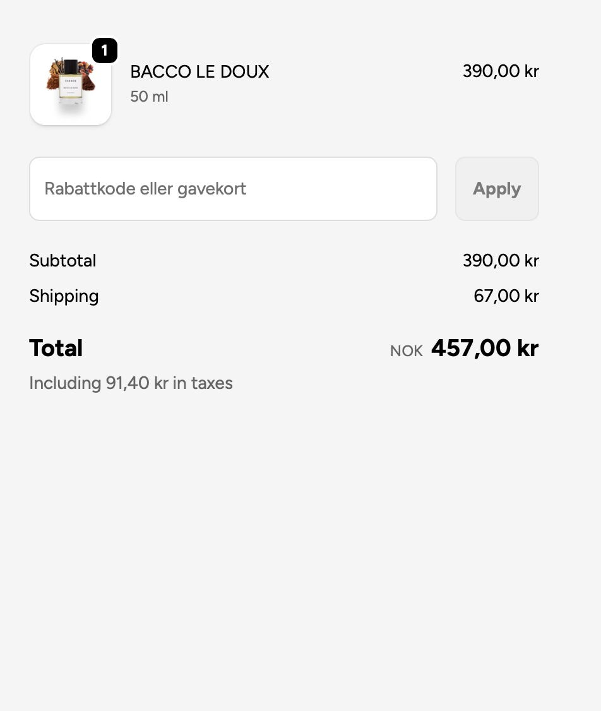Click the kr suffix of the bold total
The width and height of the screenshot is (601, 711).
point(528,349)
